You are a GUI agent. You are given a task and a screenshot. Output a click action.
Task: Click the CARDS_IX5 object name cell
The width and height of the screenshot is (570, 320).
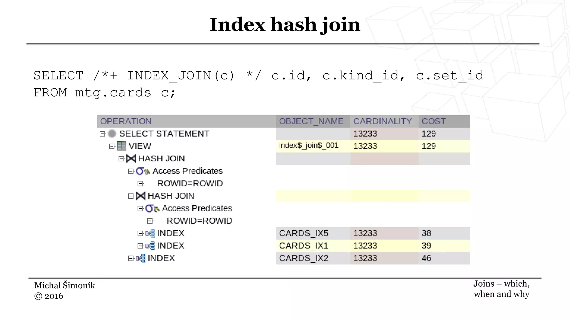point(313,233)
